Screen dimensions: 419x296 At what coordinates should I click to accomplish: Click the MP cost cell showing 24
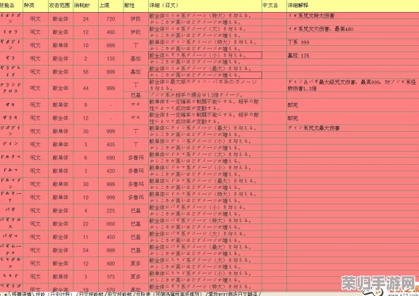tap(85, 19)
